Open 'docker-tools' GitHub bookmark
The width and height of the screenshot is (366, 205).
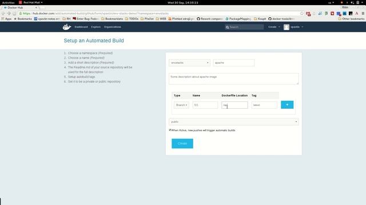click(281, 19)
